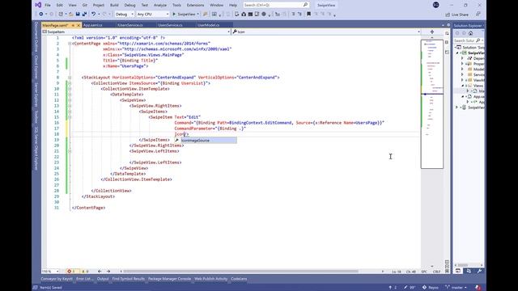Expand the Dependencies node in Solution Explorer

pyautogui.click(x=462, y=58)
